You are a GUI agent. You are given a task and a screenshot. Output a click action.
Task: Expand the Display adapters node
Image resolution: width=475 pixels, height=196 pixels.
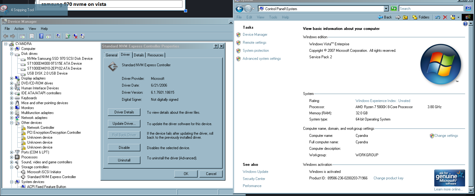pyautogui.click(x=12, y=78)
